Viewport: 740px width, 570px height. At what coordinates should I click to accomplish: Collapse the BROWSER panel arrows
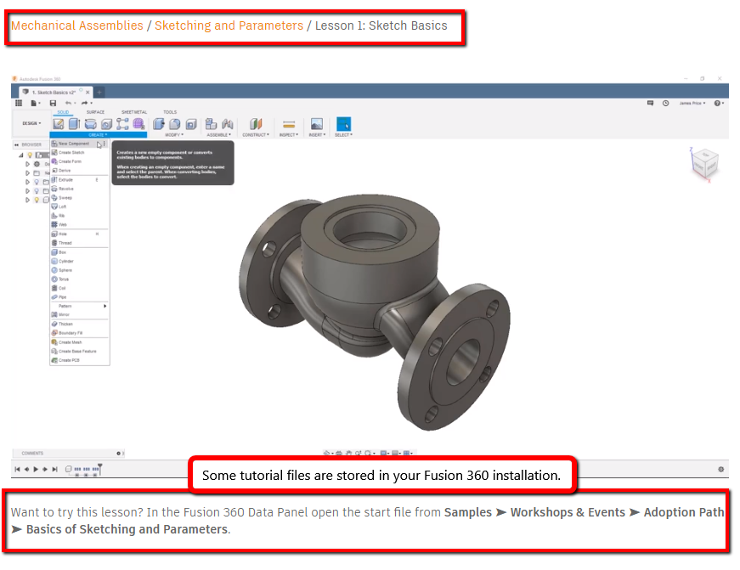[x=16, y=145]
